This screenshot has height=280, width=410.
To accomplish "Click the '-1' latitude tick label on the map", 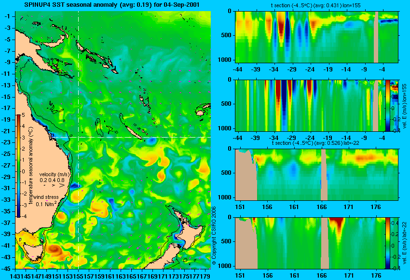I will click(9, 16).
